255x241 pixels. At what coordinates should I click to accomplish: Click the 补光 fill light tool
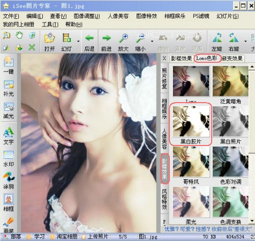click(9, 88)
